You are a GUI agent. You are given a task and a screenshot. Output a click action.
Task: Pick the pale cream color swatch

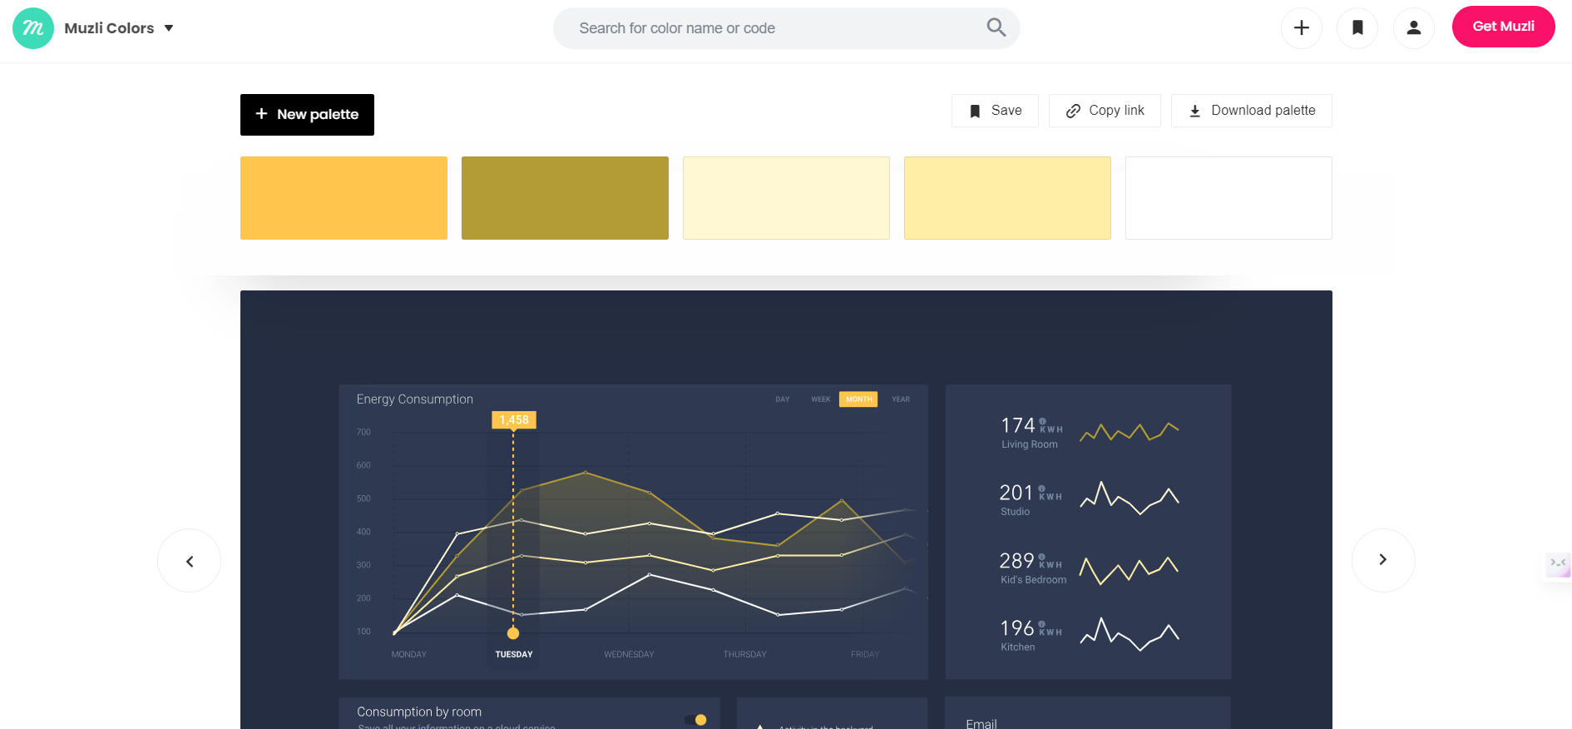(786, 198)
